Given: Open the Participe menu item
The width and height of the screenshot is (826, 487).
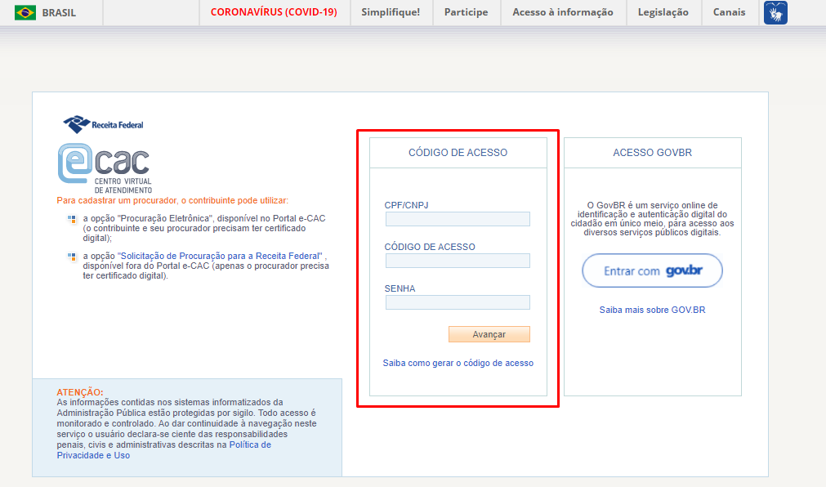Looking at the screenshot, I should coord(466,12).
